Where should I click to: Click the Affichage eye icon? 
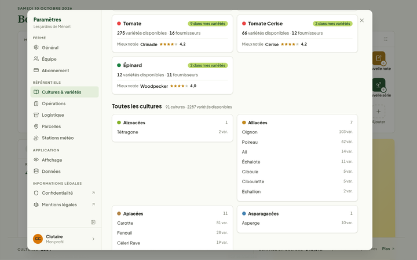pos(36,159)
